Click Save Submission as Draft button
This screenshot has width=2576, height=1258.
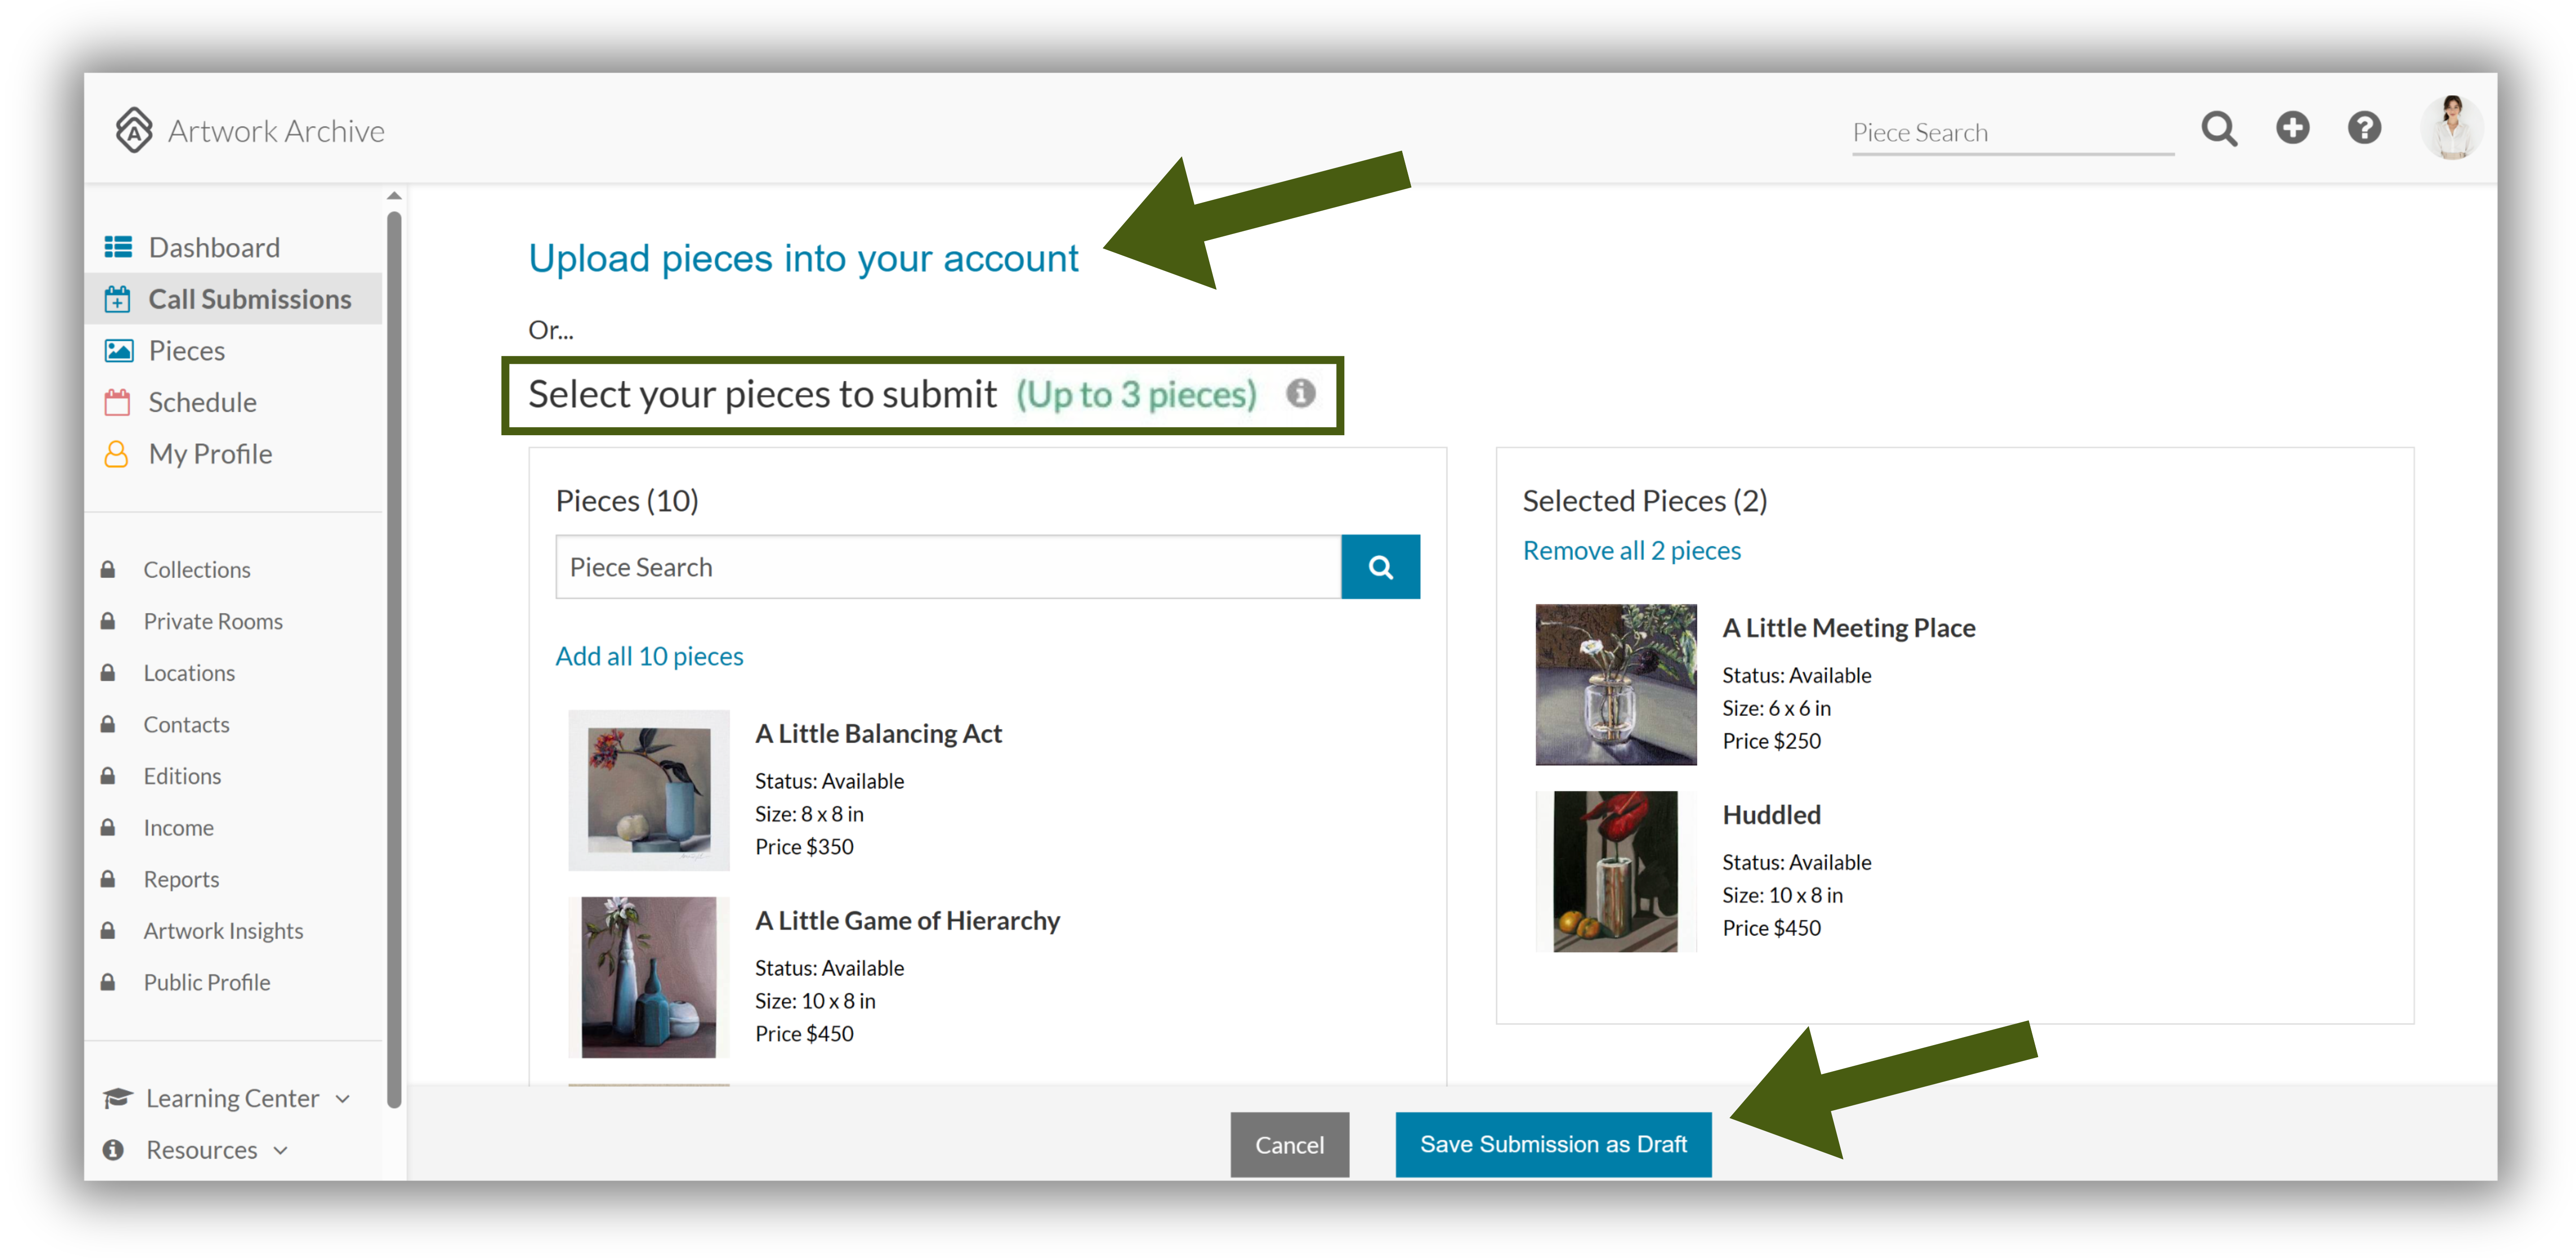[x=1553, y=1144]
